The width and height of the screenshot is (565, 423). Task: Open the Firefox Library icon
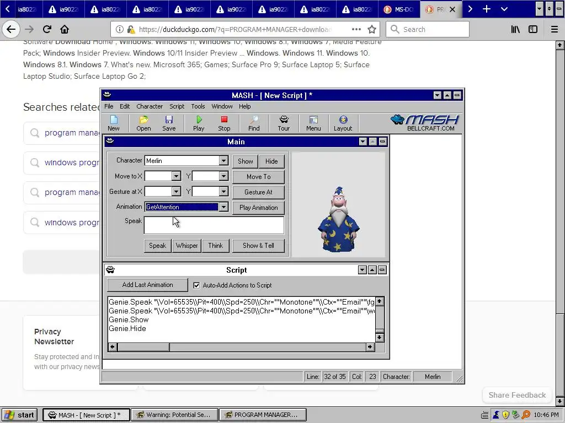coord(515,29)
